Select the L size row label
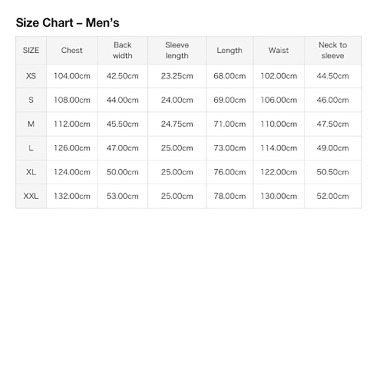Image resolution: width=384 pixels, height=384 pixels. (x=31, y=148)
